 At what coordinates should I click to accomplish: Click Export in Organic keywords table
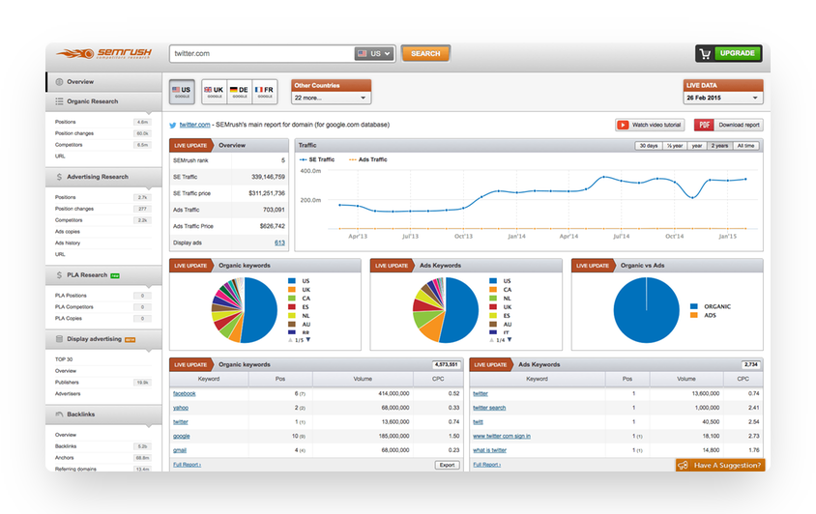point(447,465)
